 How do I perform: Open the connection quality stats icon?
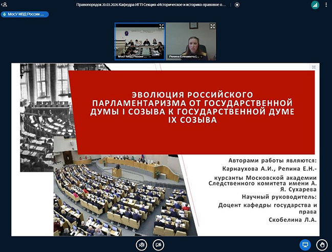point(315,4)
